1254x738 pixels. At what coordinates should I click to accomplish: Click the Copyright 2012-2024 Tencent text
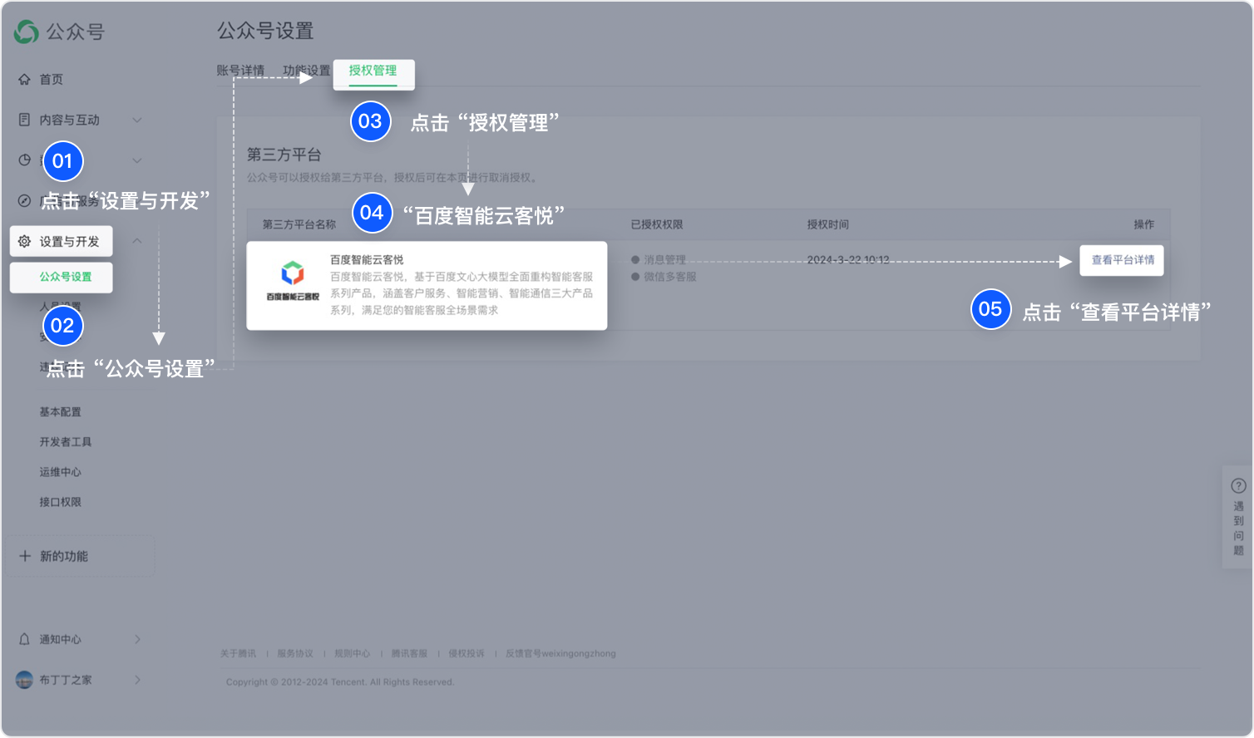[x=340, y=682]
